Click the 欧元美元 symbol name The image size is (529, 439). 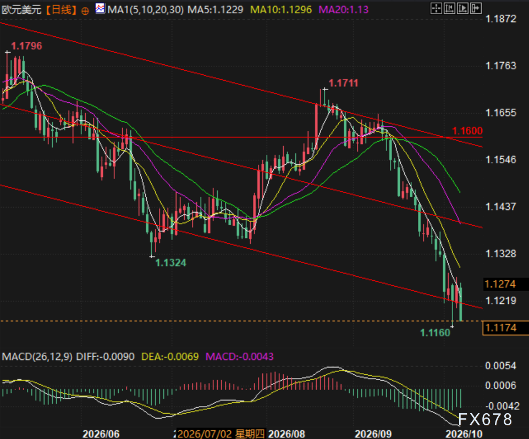[21, 9]
